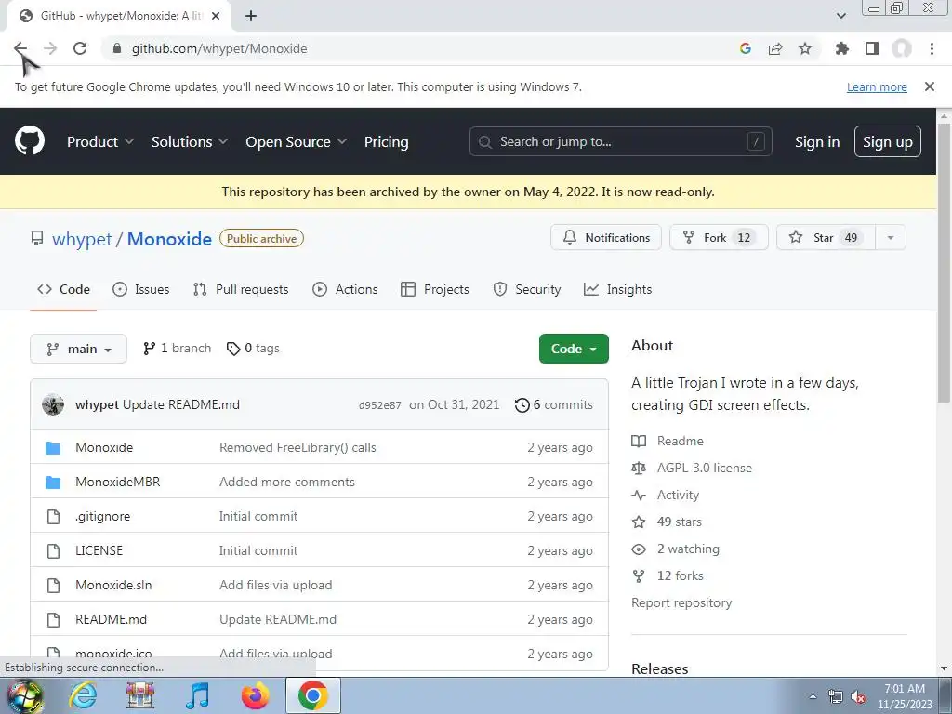Open the main branch selector

tap(78, 349)
